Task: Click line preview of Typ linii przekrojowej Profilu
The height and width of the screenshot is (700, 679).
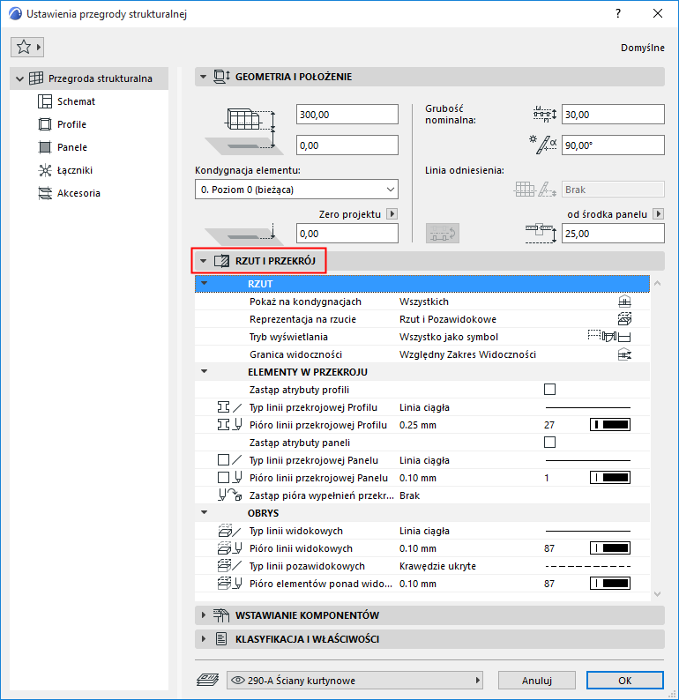Action: pyautogui.click(x=588, y=407)
